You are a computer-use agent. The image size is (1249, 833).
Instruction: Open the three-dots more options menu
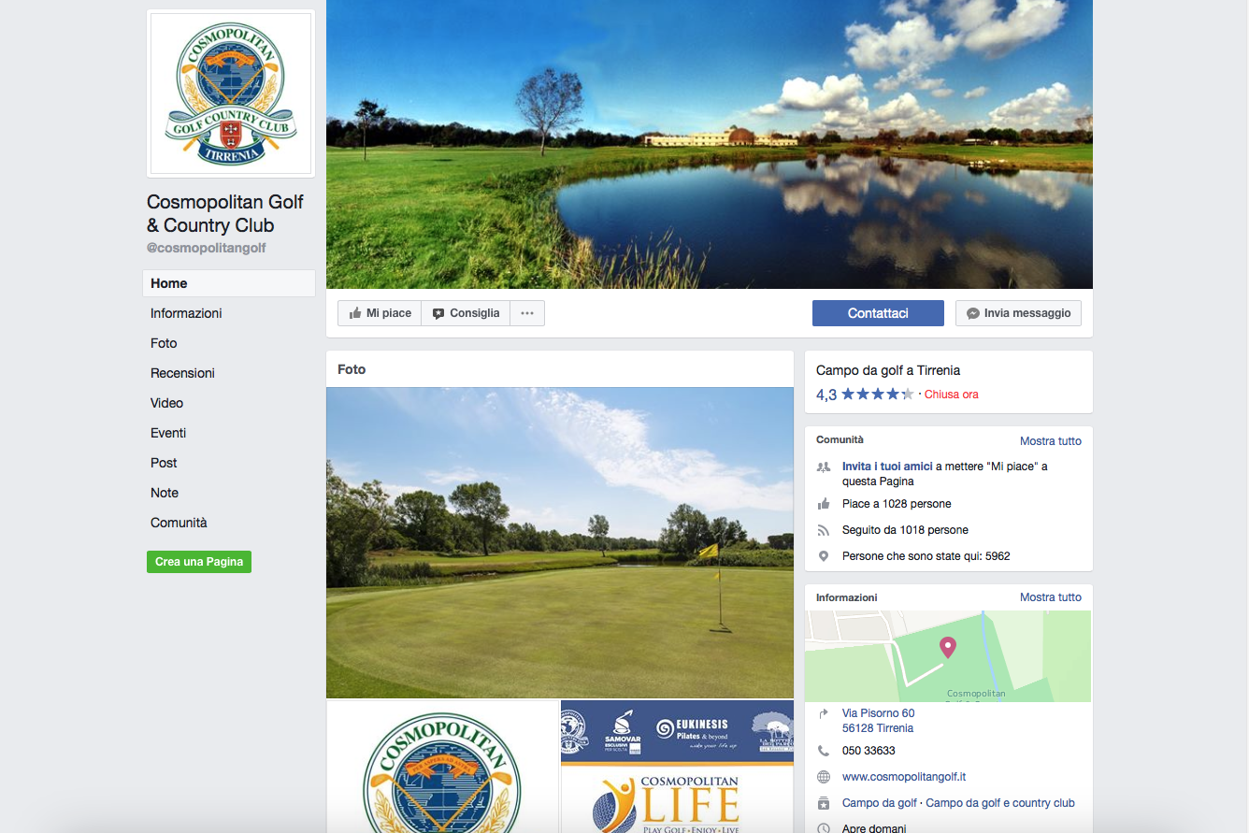[x=527, y=313]
